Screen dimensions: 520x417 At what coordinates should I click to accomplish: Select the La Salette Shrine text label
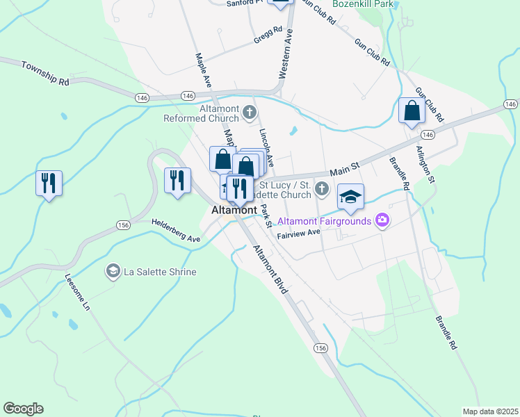(x=160, y=272)
